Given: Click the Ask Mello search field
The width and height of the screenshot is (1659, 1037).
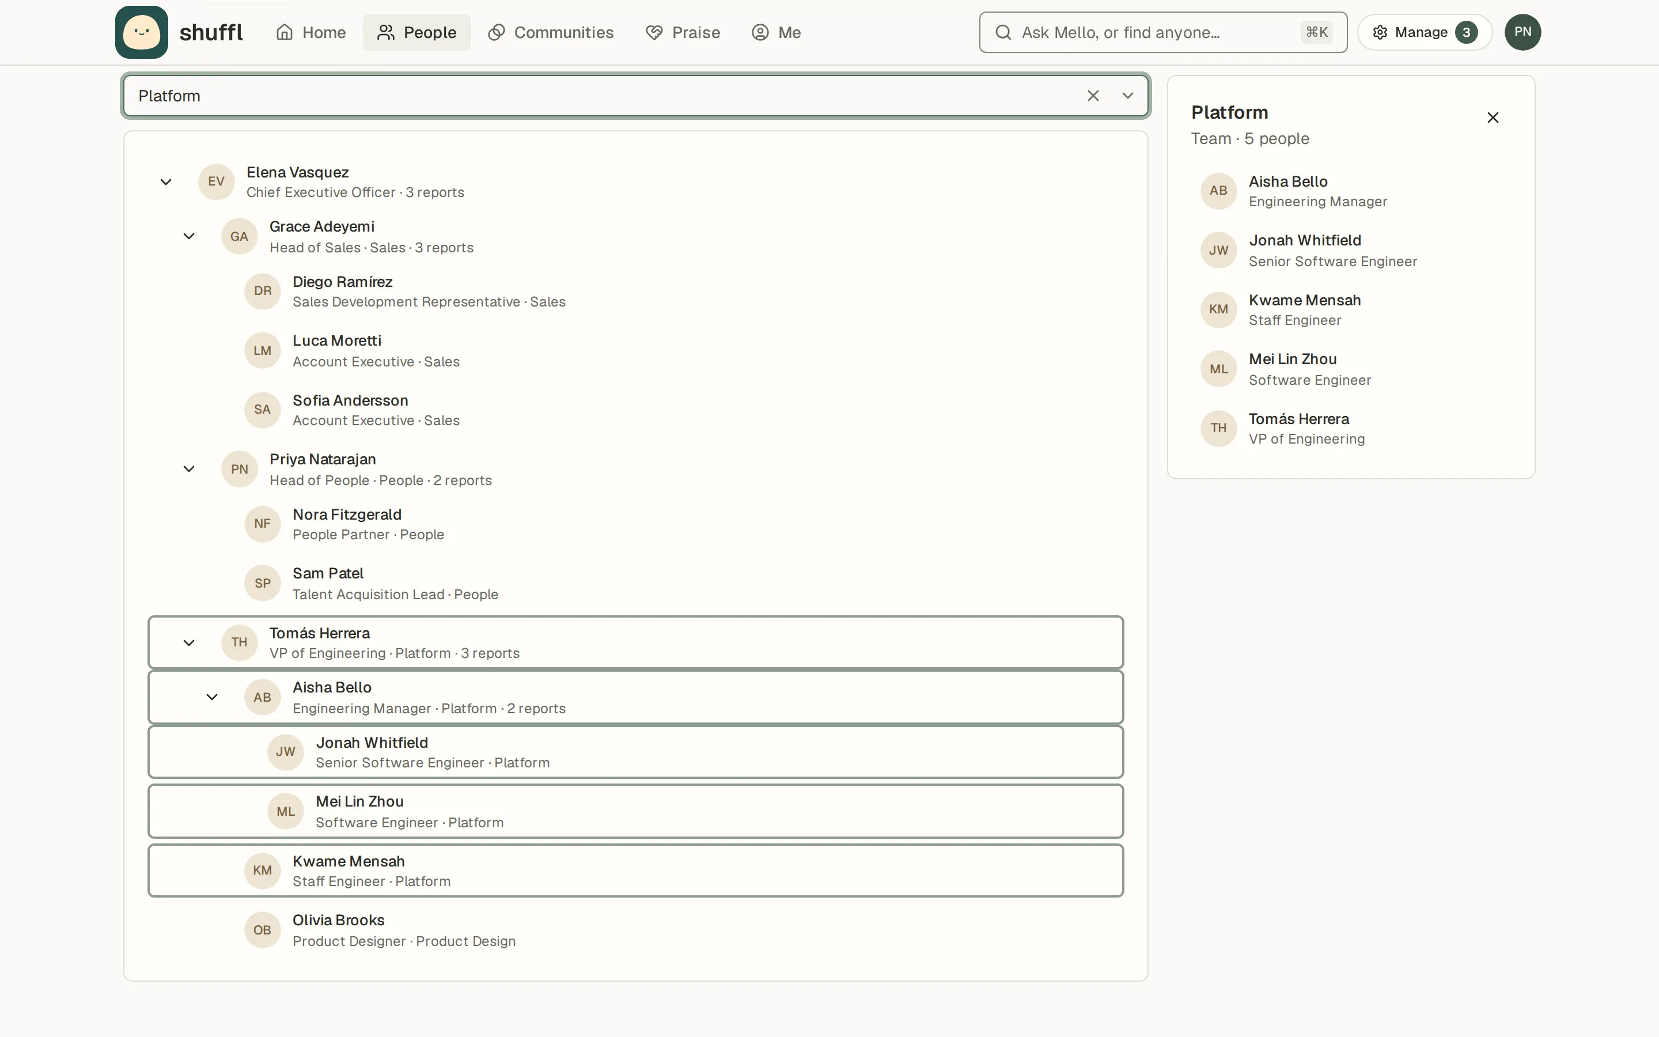Looking at the screenshot, I should (x=1162, y=32).
